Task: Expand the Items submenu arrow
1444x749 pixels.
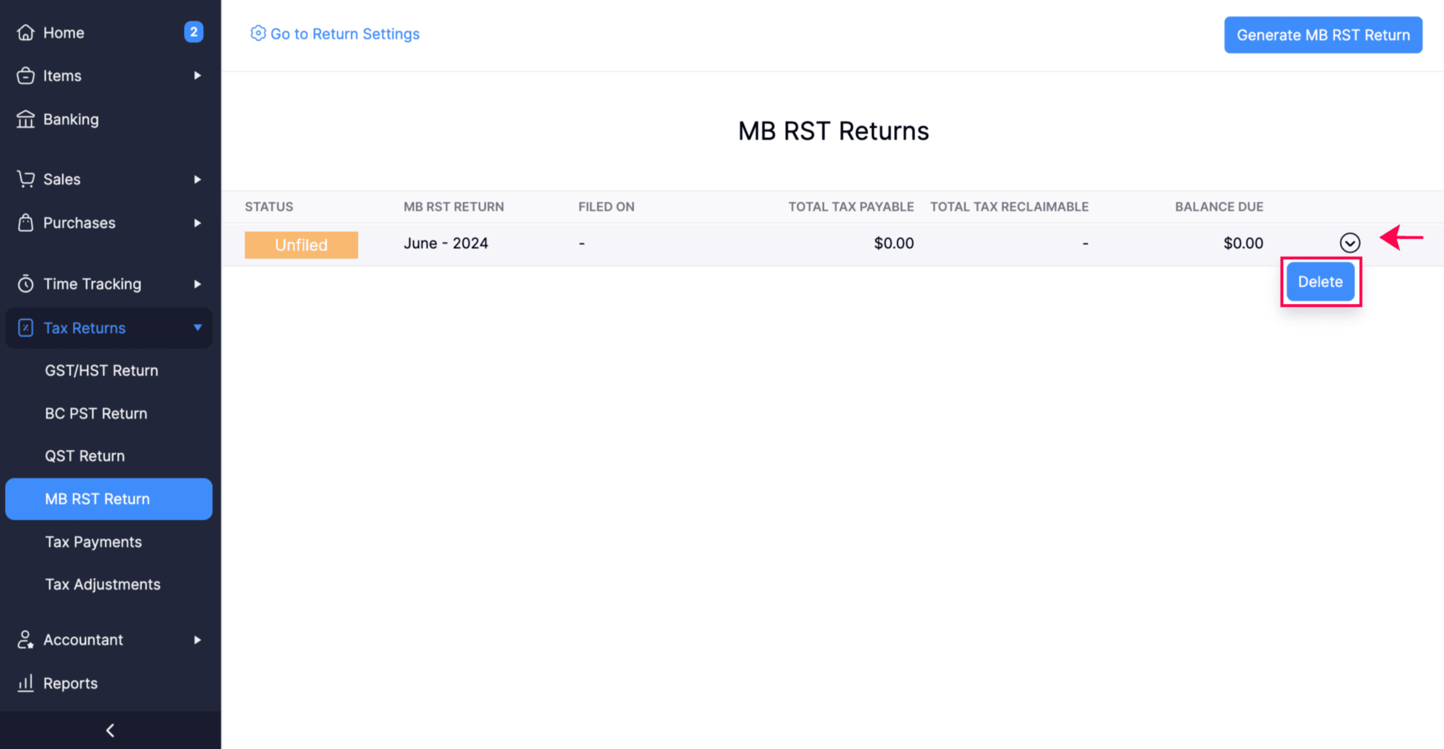Action: click(197, 76)
